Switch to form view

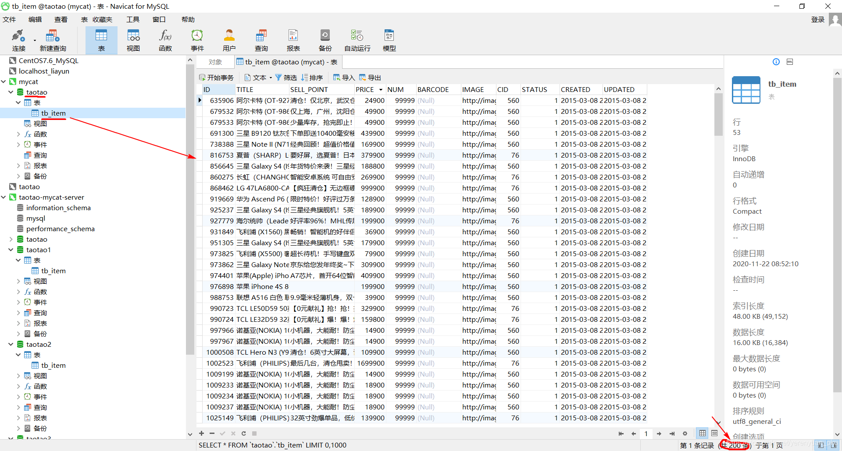pos(714,433)
